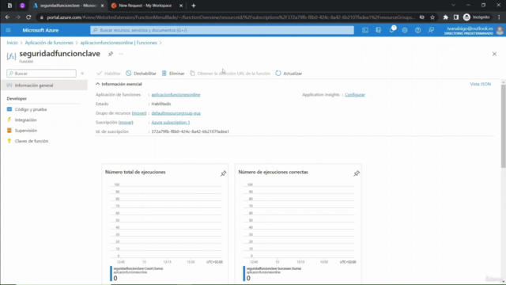Open the notifications bell
506x285 pixels.
coord(392,30)
